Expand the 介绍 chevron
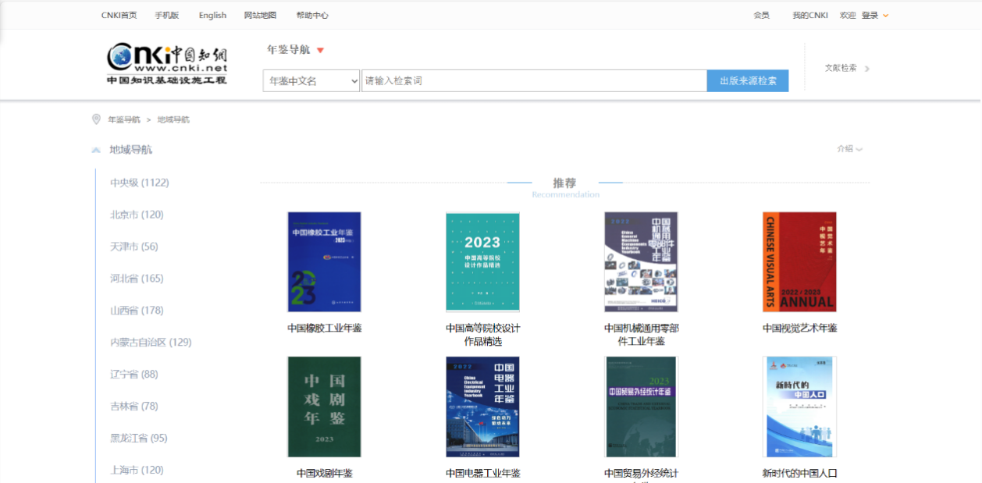This screenshot has height=483, width=982. (859, 149)
